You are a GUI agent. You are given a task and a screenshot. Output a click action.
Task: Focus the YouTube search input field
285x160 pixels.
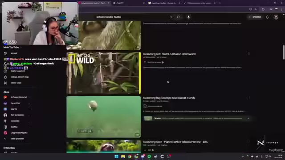coord(132,17)
